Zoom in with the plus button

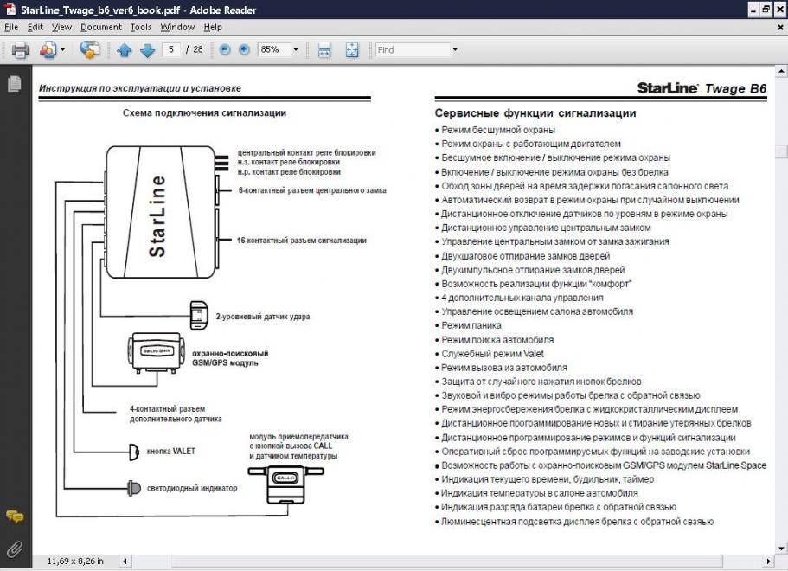(x=244, y=49)
